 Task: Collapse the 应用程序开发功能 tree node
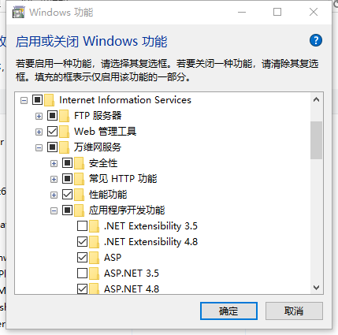[x=54, y=210]
